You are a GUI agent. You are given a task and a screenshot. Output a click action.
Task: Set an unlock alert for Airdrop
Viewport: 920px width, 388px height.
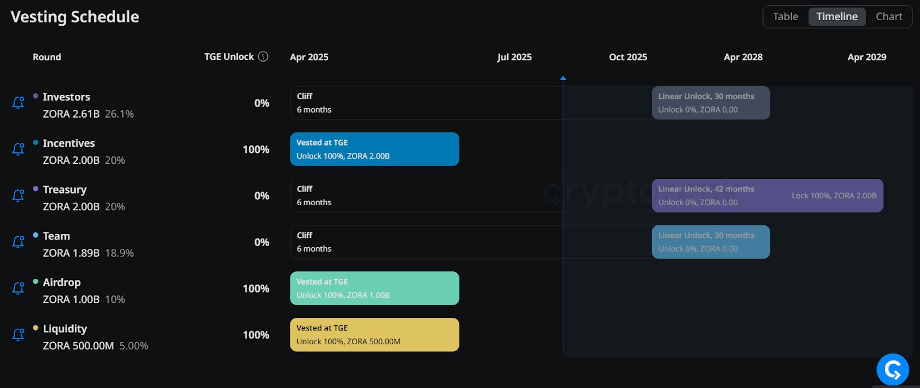[18, 289]
